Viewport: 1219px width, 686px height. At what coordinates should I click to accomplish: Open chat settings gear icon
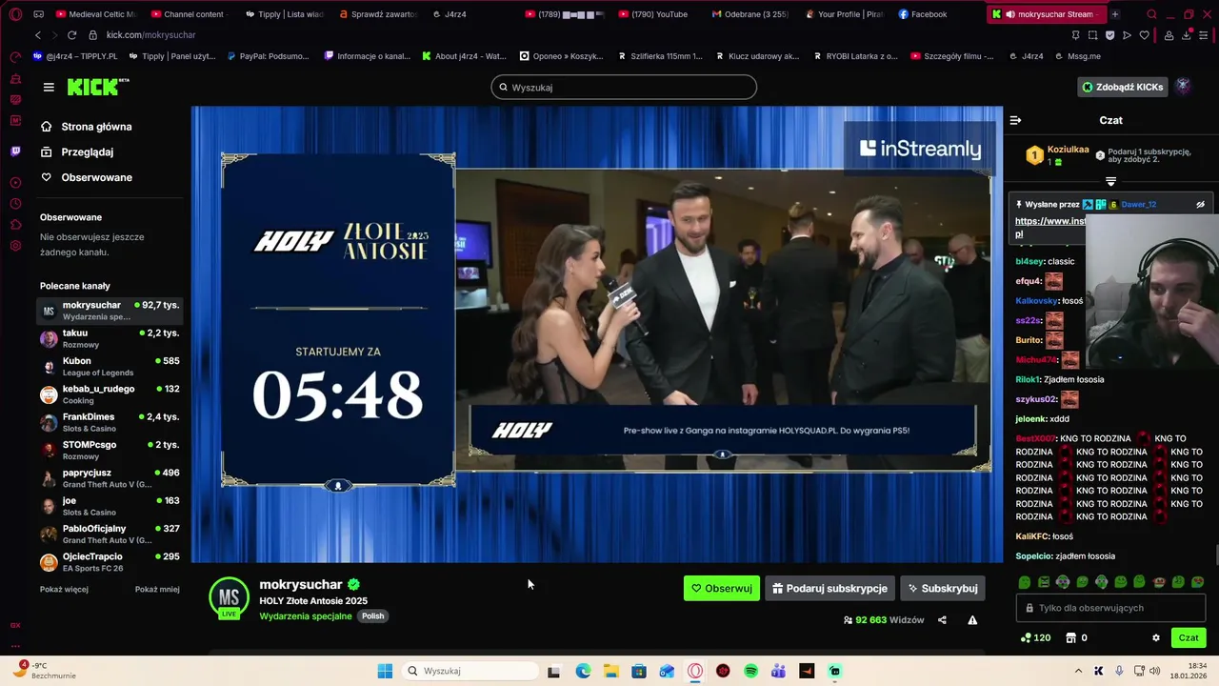coord(1156,637)
